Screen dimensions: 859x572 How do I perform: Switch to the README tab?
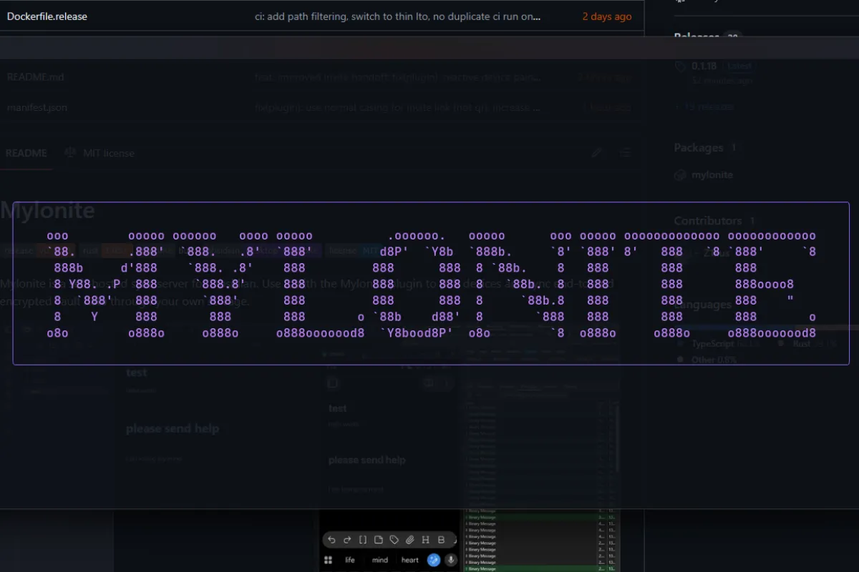[26, 153]
